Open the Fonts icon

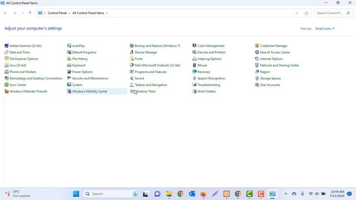[x=132, y=59]
